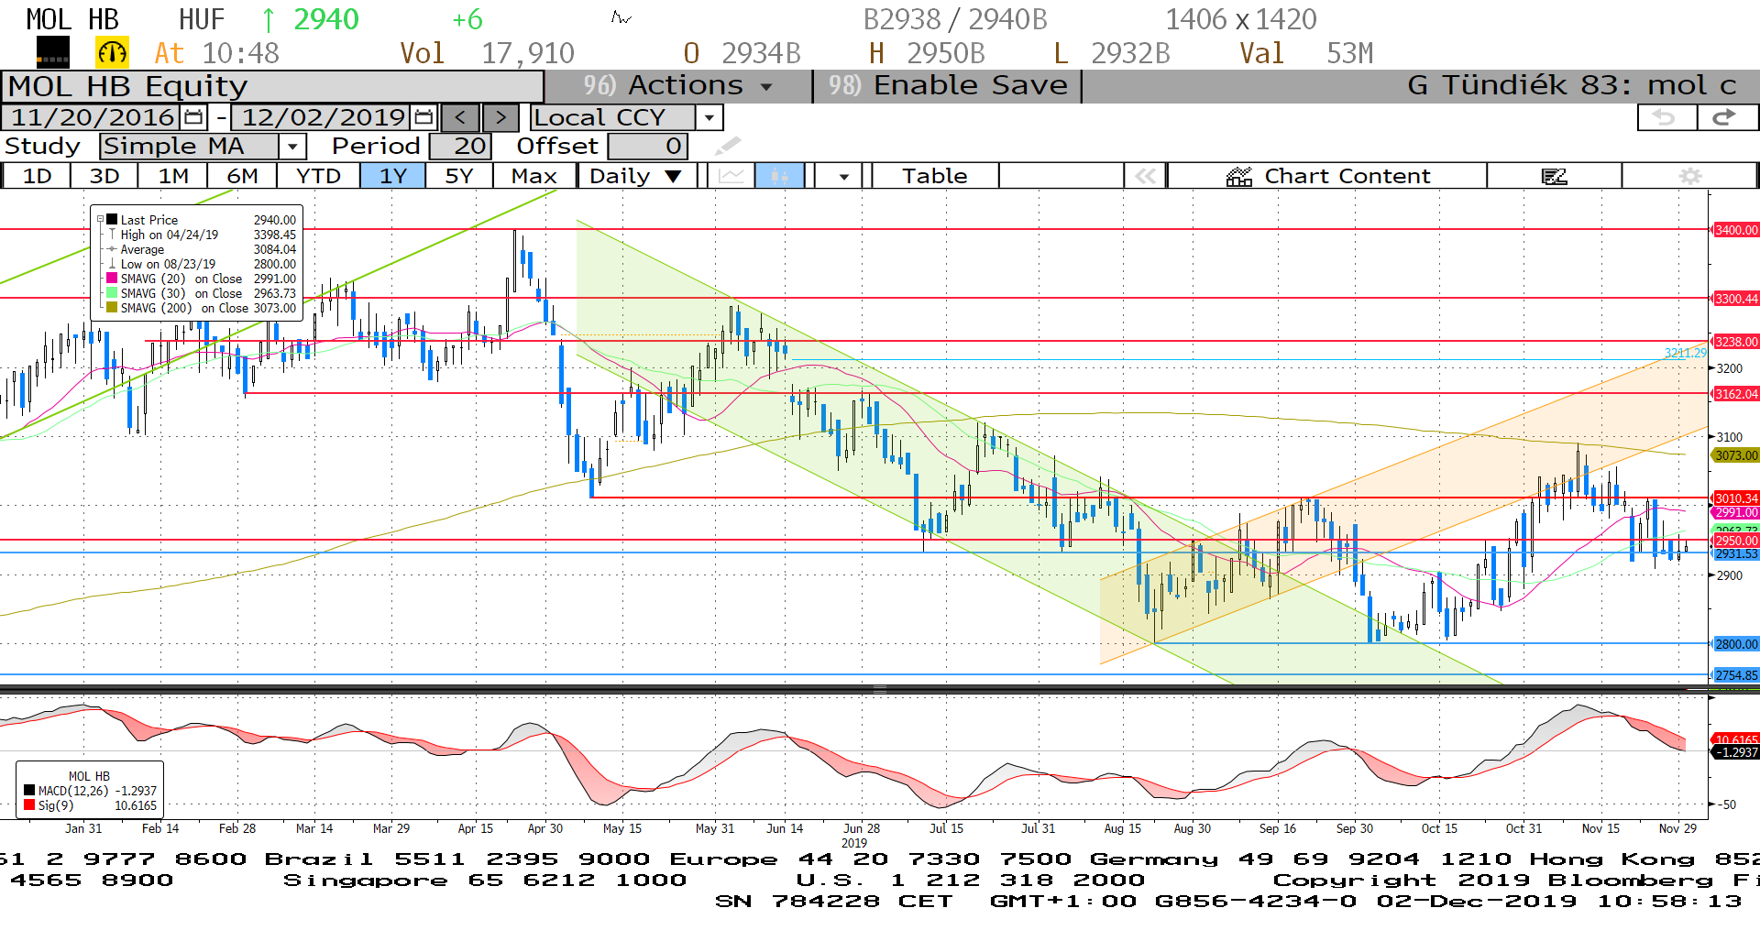
Task: Click the pencil edit study icon
Action: [x=727, y=146]
